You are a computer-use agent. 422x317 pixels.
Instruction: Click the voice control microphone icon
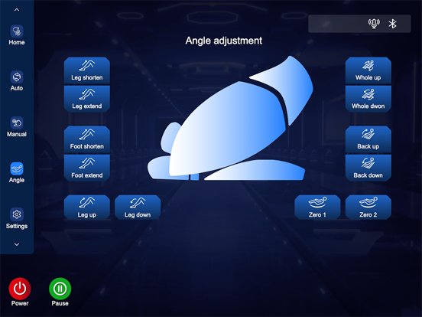coord(374,24)
